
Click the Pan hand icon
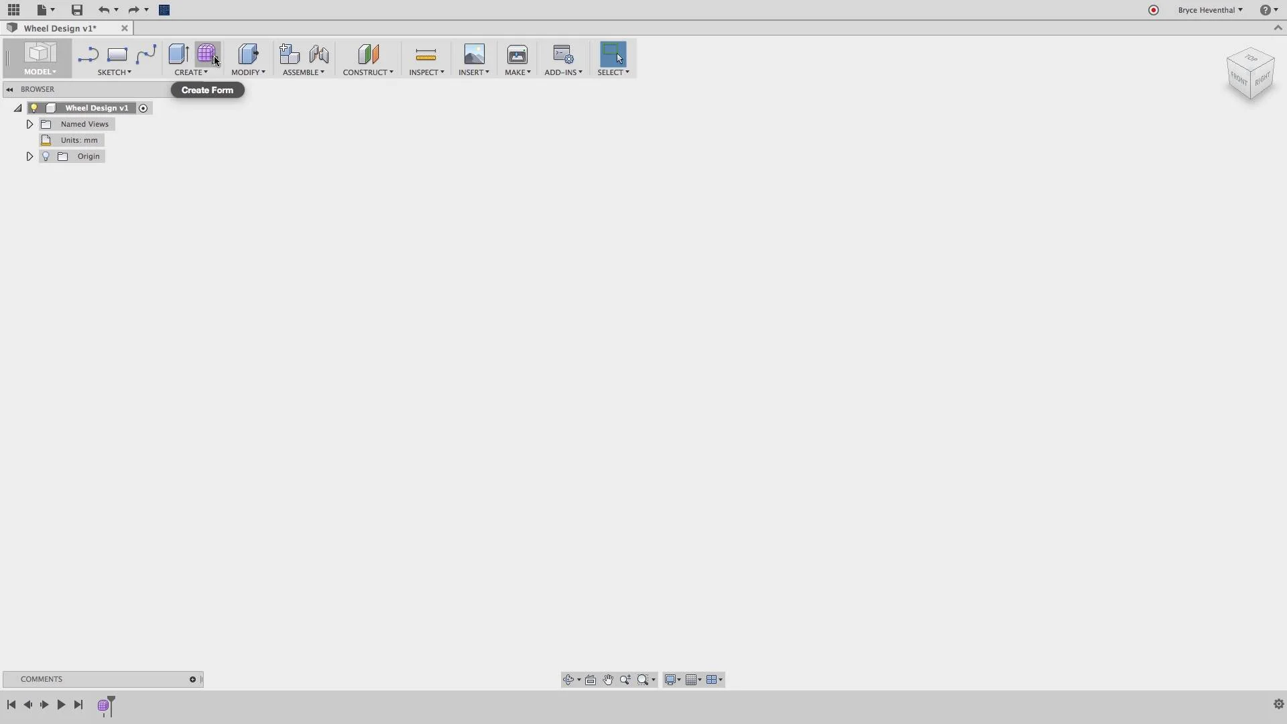[608, 680]
